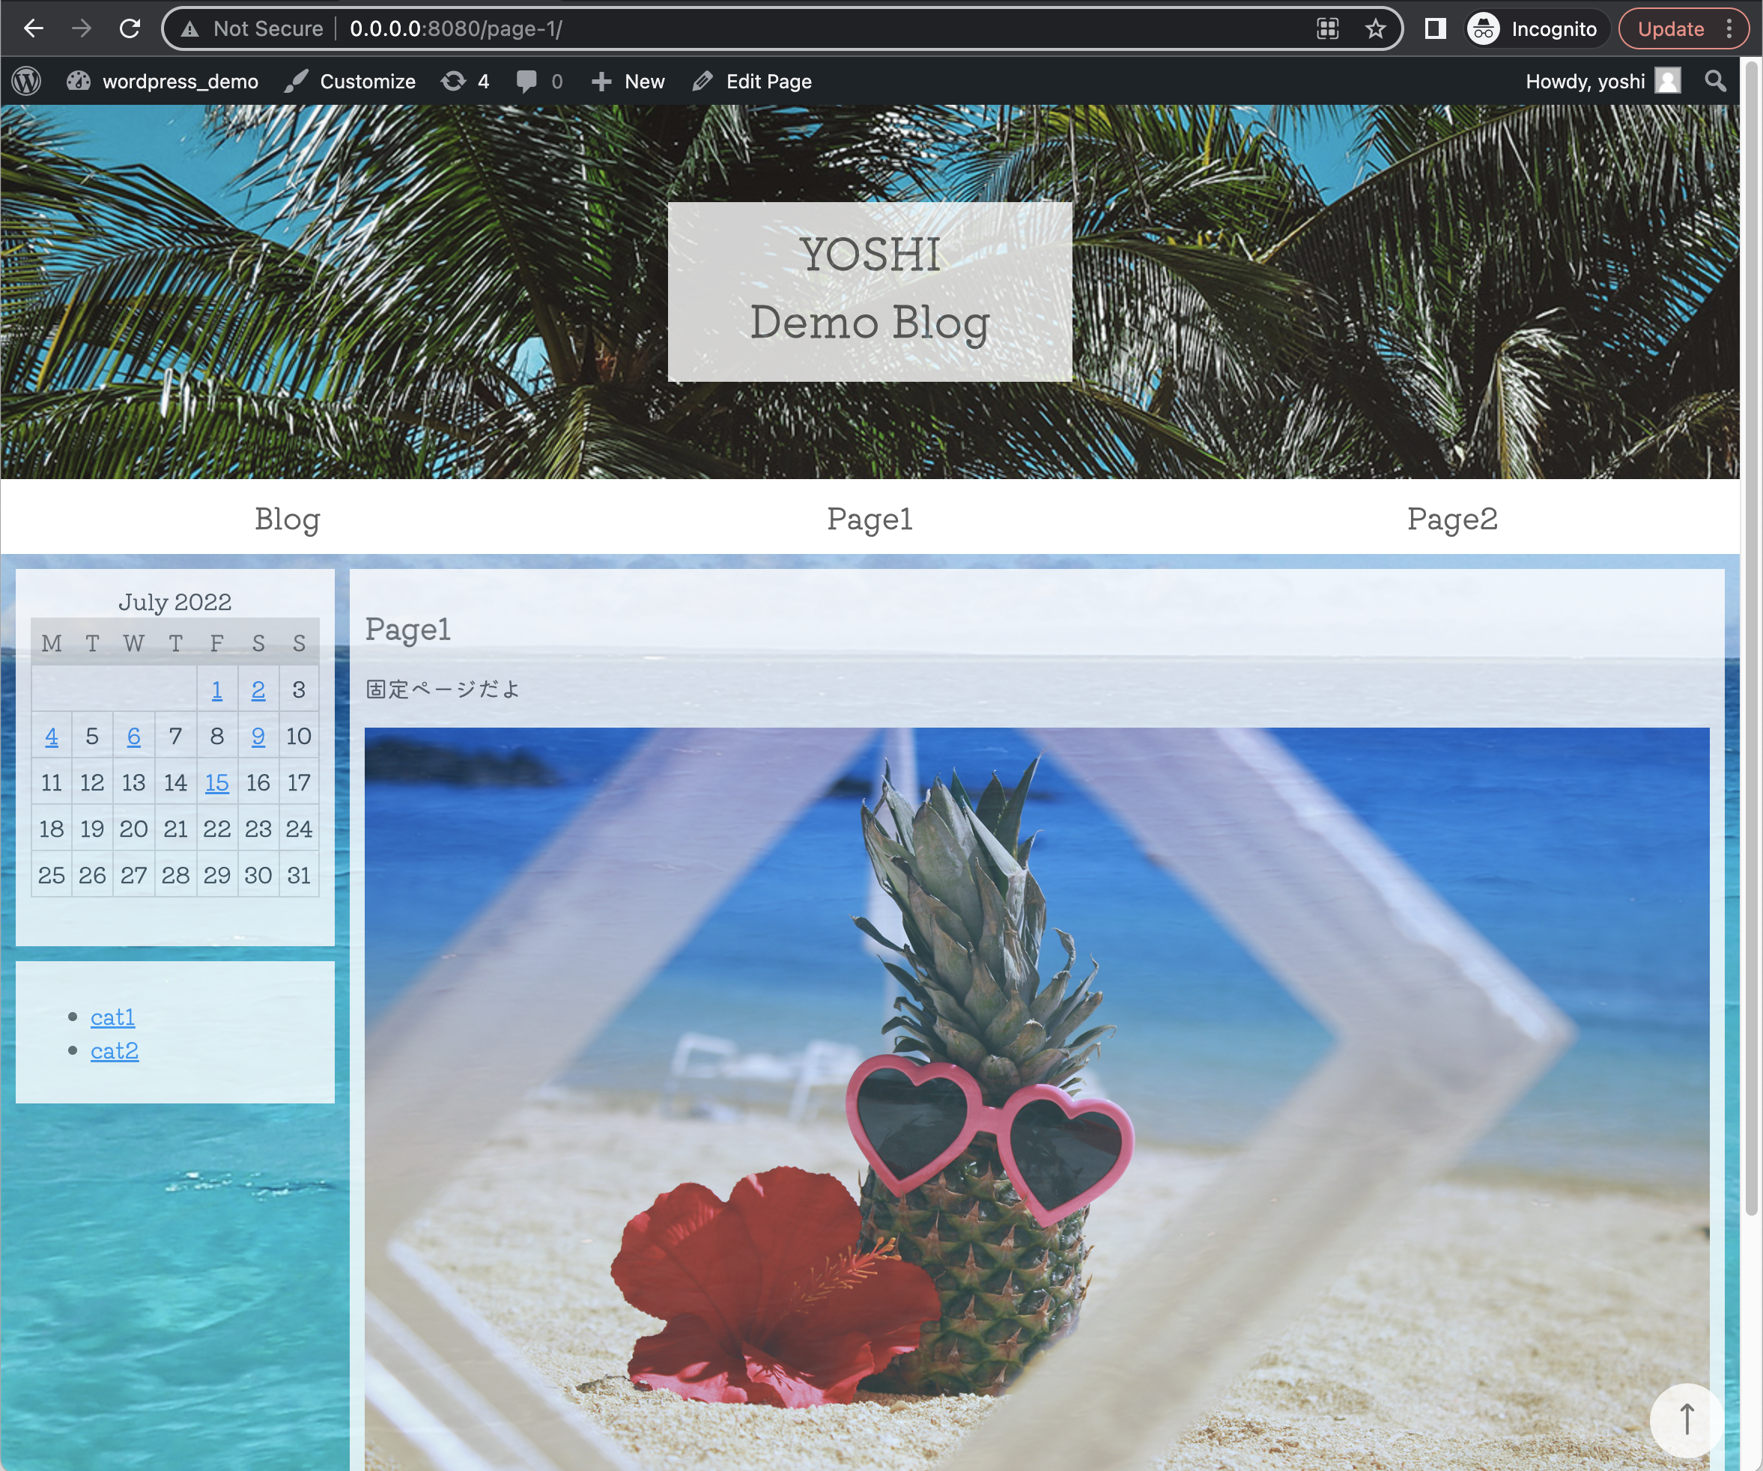Click the Not Secure warning icon

pos(190,29)
